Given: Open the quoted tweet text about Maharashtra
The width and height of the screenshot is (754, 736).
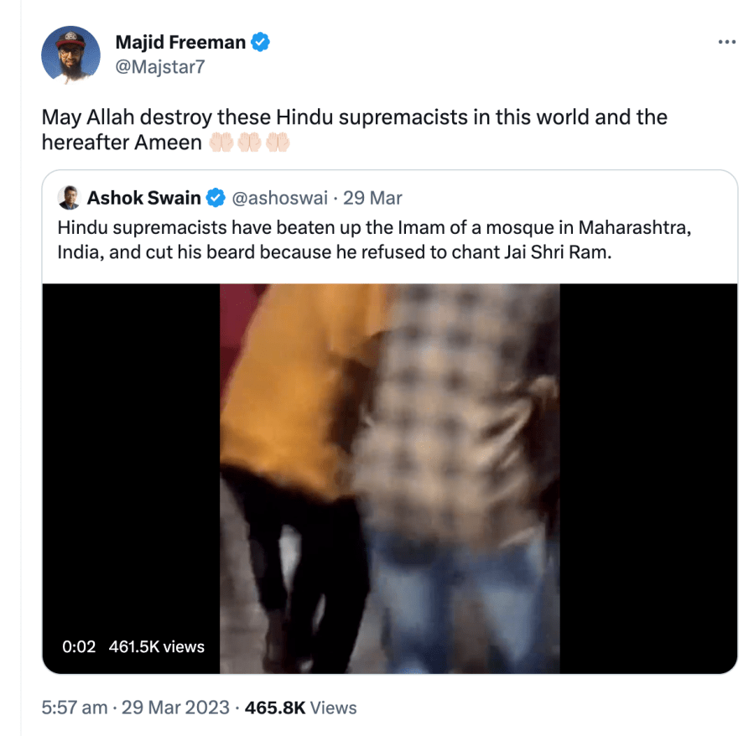Looking at the screenshot, I should [374, 240].
